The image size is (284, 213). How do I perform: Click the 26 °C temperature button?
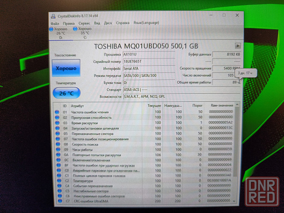coord(66,92)
